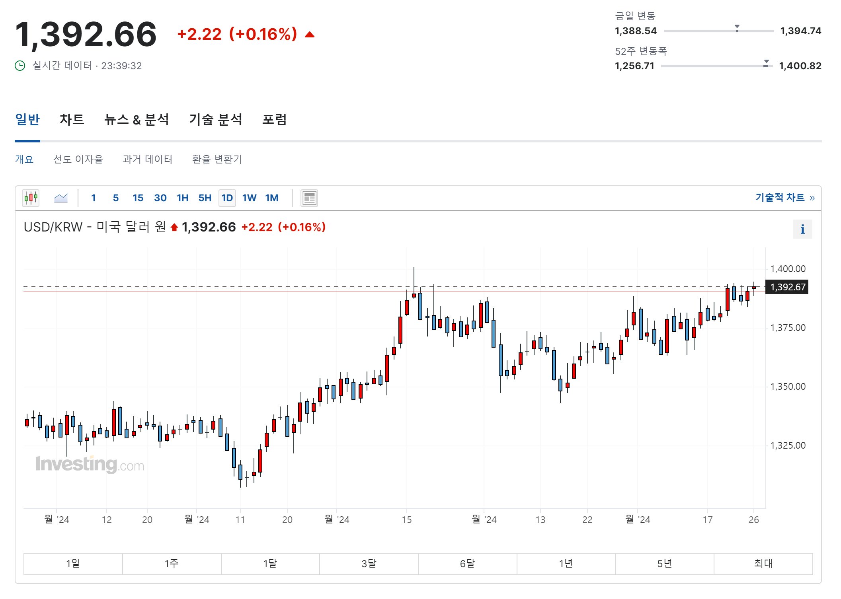Select the 1W interval
This screenshot has height=599, width=841.
coord(249,198)
